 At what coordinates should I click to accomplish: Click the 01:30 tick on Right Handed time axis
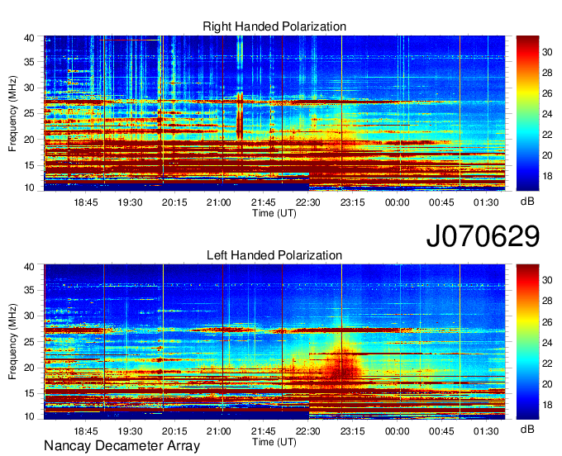486,202
